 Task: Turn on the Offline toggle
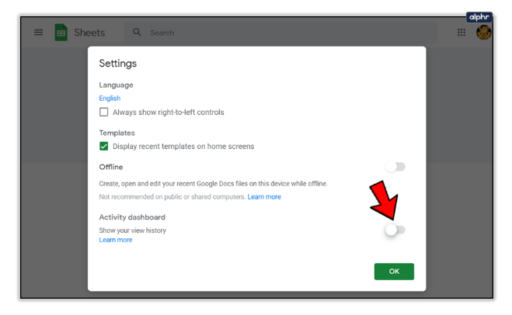[395, 167]
